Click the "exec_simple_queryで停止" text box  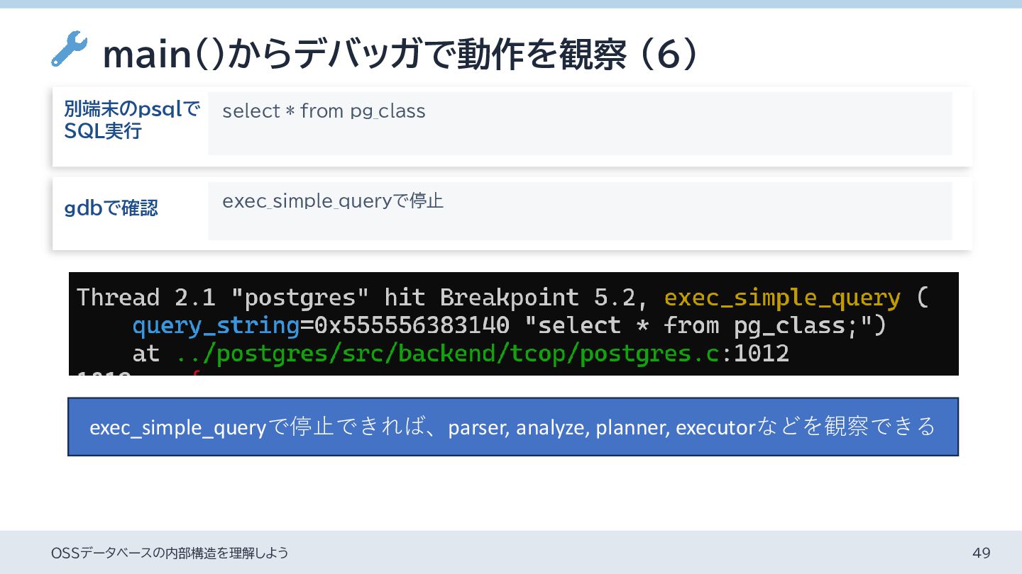coord(579,211)
